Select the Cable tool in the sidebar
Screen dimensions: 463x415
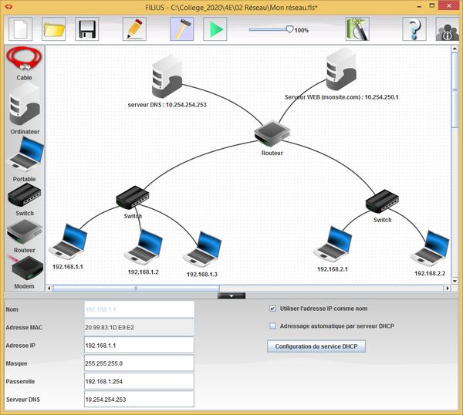(24, 62)
